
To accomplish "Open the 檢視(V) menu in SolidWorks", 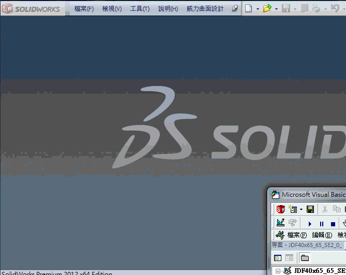I will click(x=112, y=9).
